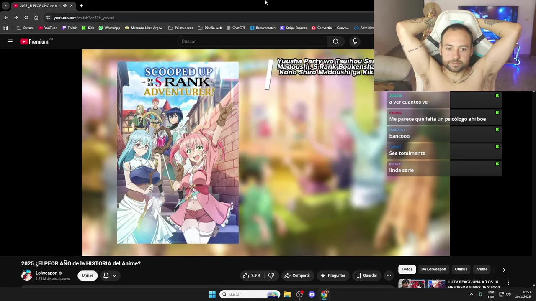This screenshot has height=301, width=536.
Task: Click the Unirse membership button
Action: tap(88, 275)
